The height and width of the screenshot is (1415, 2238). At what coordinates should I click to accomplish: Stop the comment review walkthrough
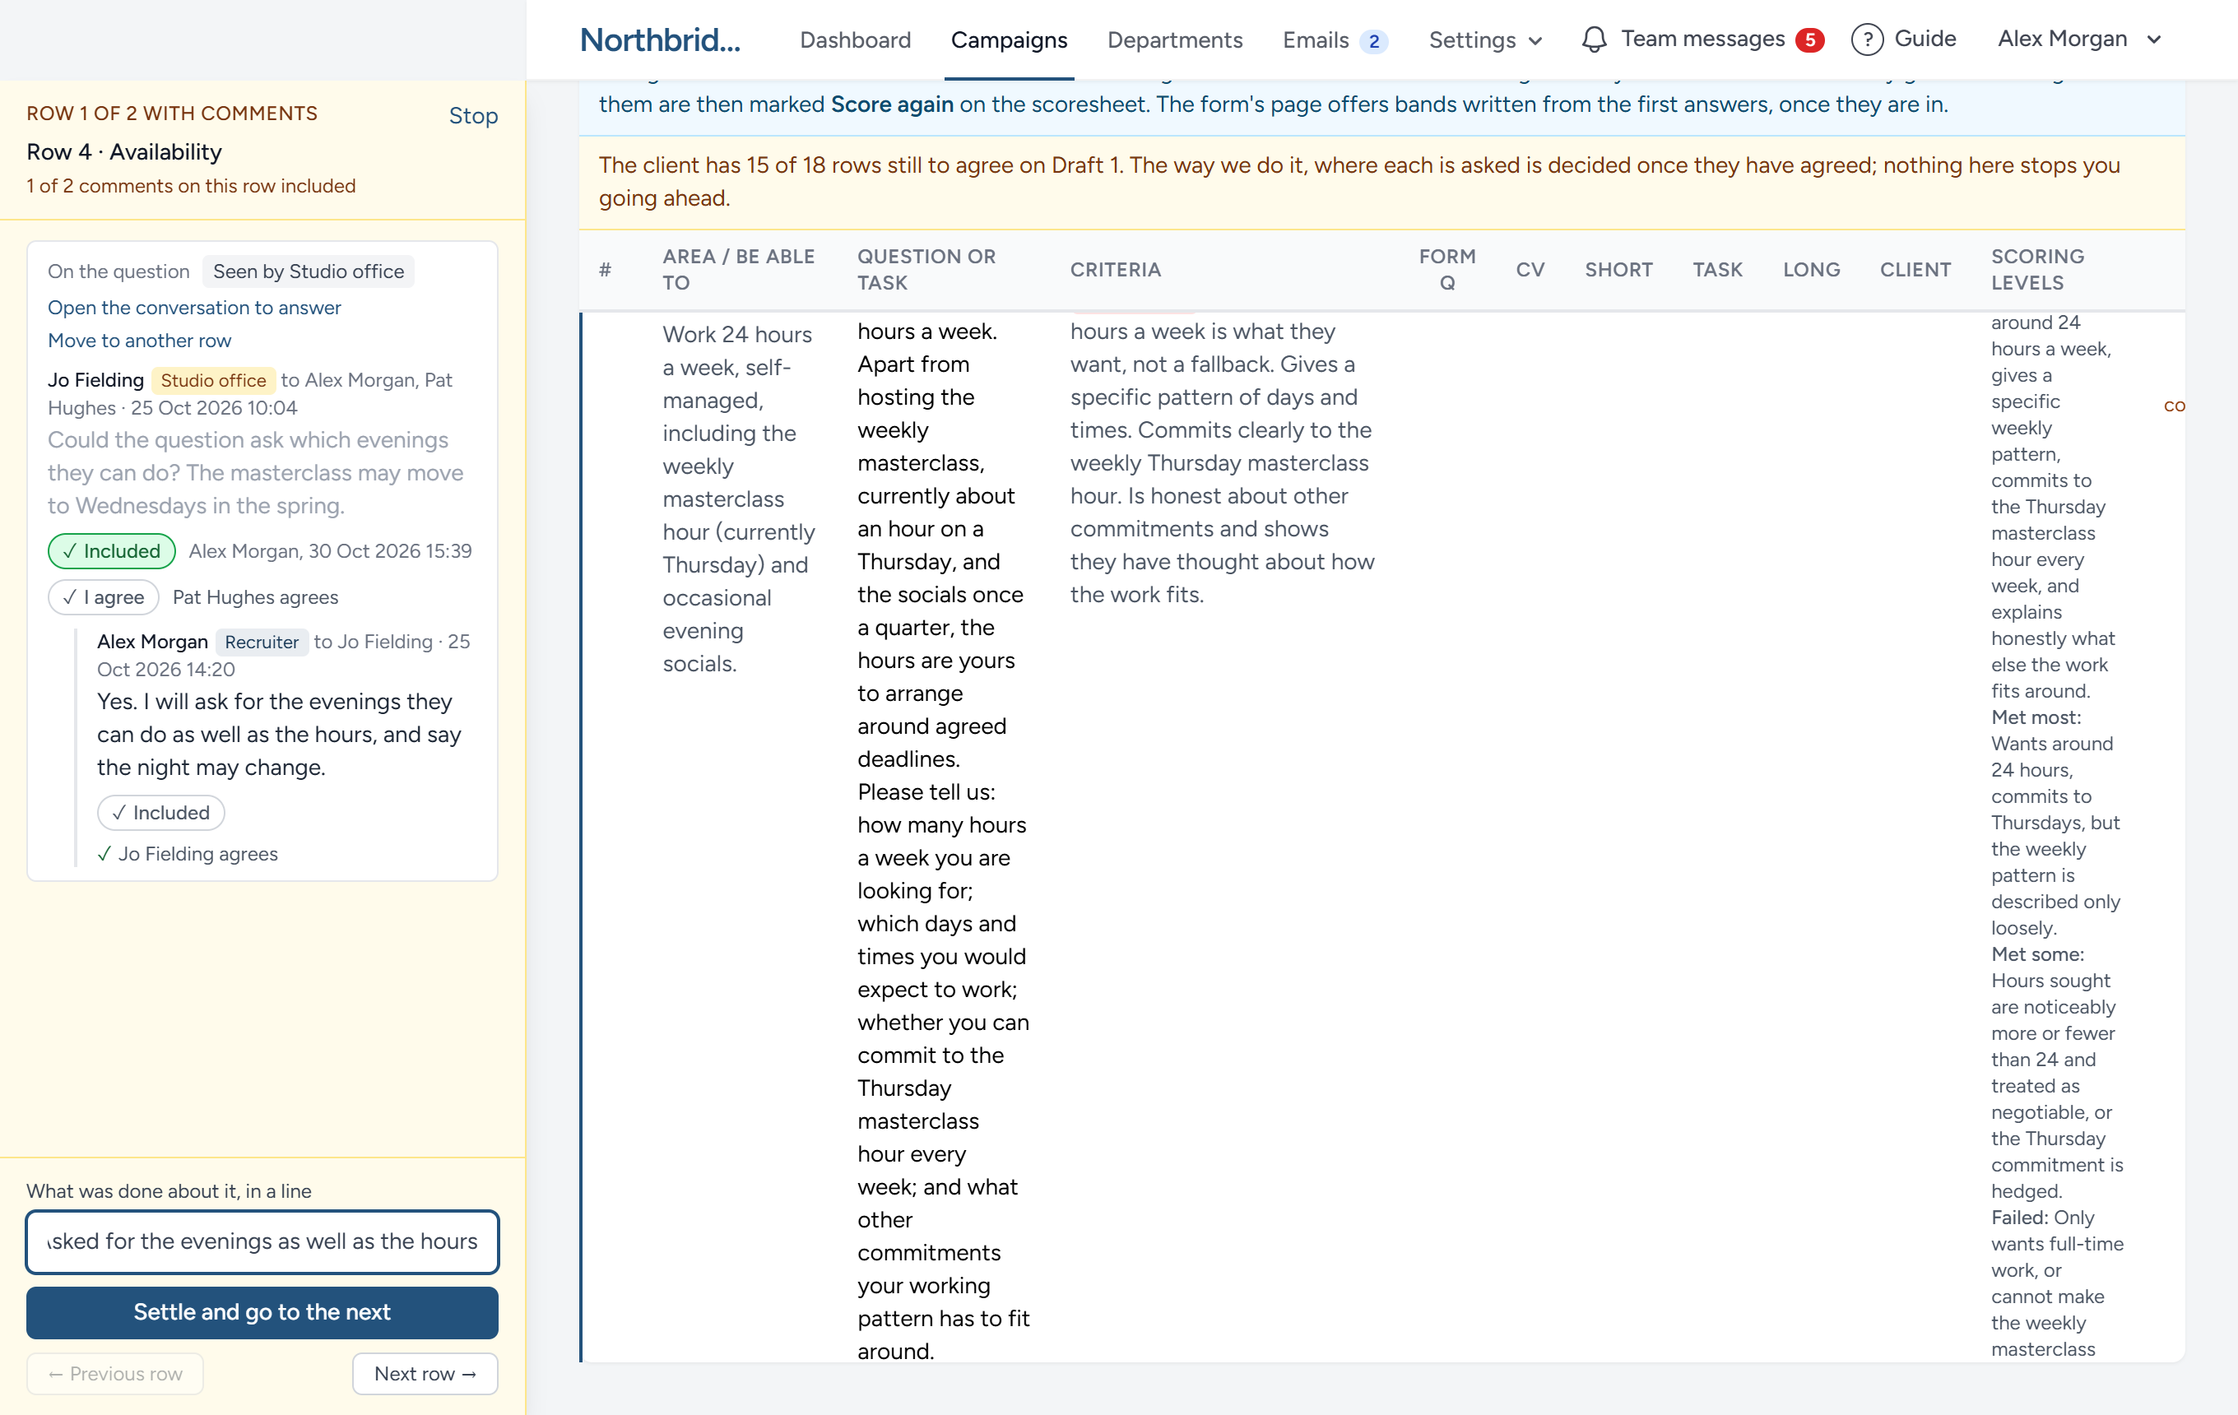pyautogui.click(x=473, y=115)
